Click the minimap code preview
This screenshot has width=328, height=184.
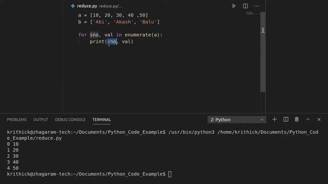coord(250,13)
